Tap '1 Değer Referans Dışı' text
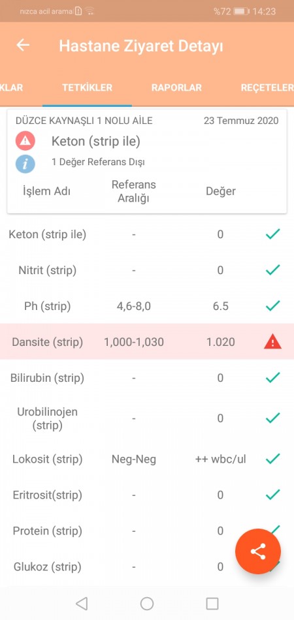This screenshot has width=294, height=620. [98, 162]
